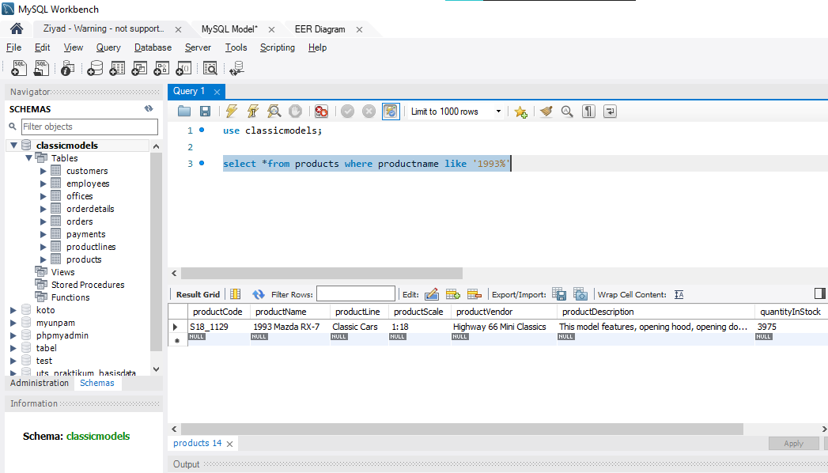Toggle word wrapping in editor
This screenshot has width=828, height=473.
coord(610,112)
